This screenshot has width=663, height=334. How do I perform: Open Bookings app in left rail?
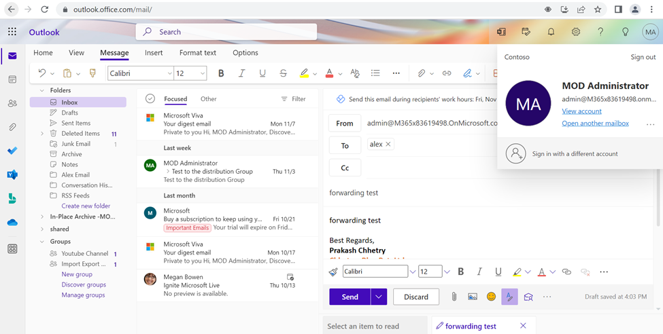12,198
